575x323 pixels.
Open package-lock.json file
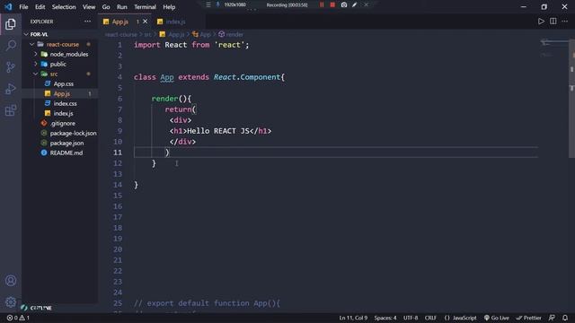(x=60, y=134)
